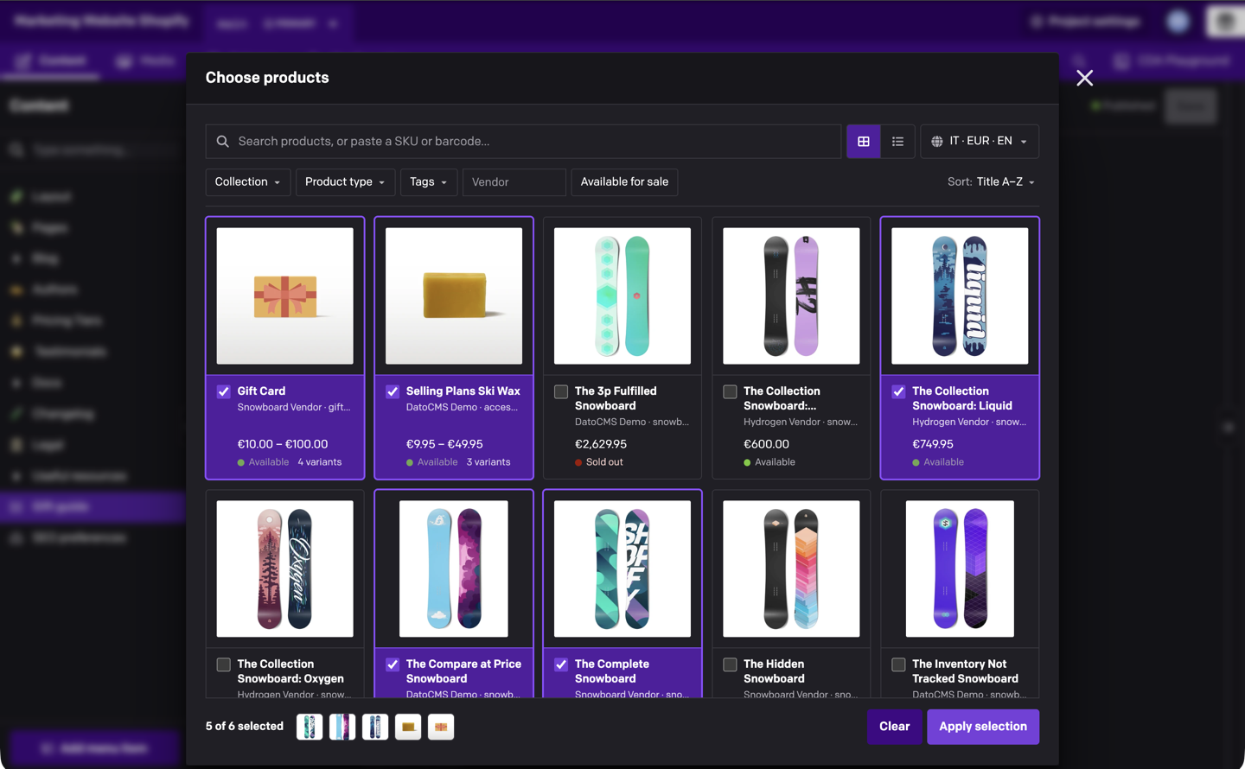Click the globe icon beside IT · EUR · EN

click(x=937, y=142)
